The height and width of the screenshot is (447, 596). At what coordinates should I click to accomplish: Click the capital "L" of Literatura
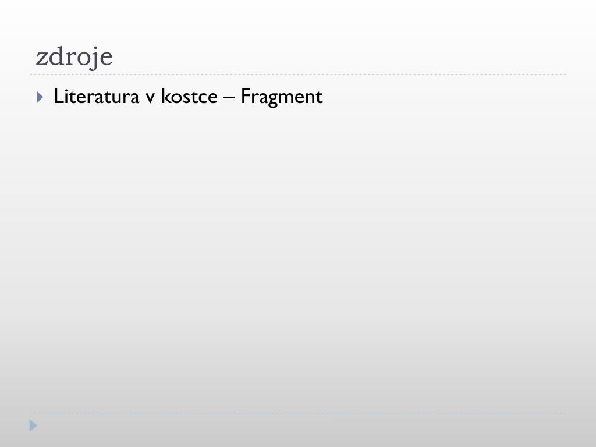[58, 96]
